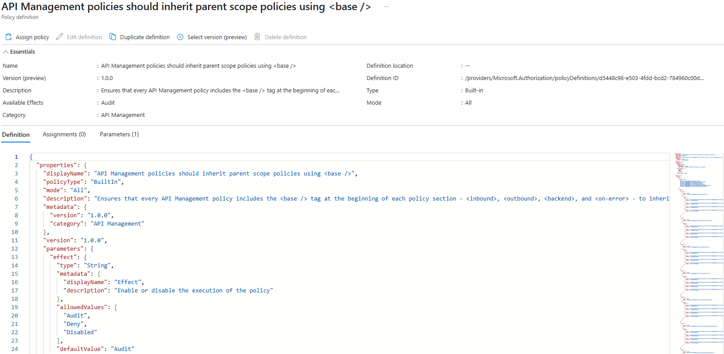Click the "effect" key on line 13
The image size is (724, 354).
(63, 257)
